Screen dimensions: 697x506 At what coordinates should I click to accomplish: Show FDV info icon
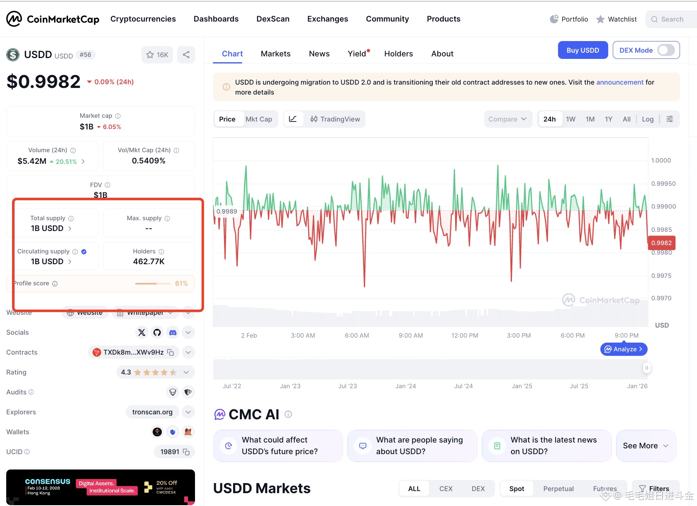click(107, 185)
